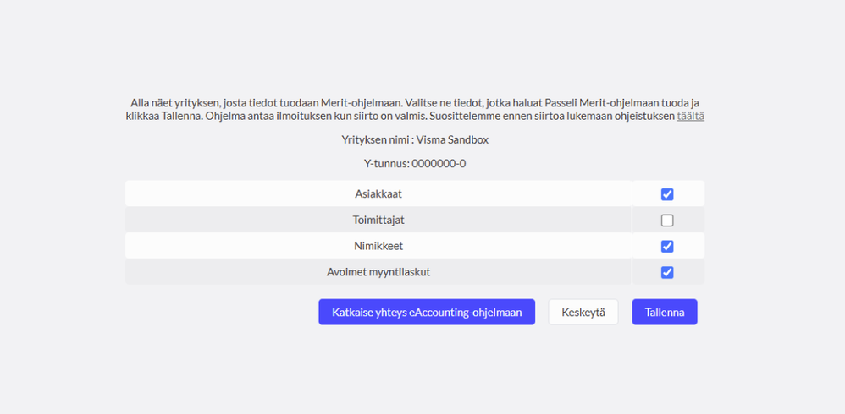
Task: Click the sentence starting "Valitse ne tiedot"
Action: (x=593, y=103)
